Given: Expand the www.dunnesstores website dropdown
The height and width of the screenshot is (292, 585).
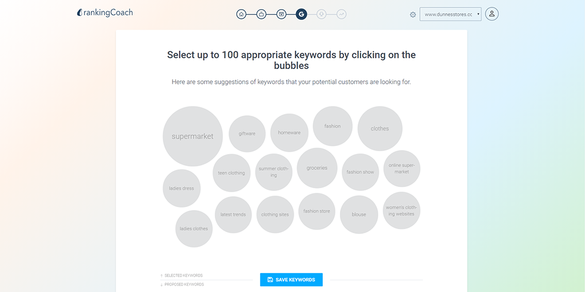Looking at the screenshot, I should [450, 14].
